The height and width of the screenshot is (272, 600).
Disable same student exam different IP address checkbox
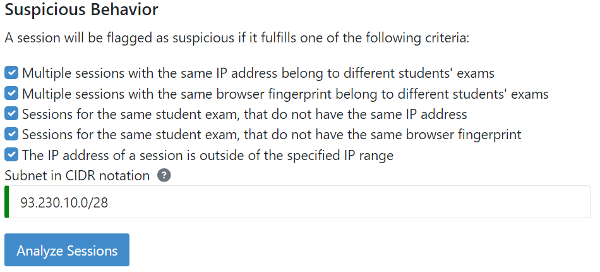[x=11, y=114]
